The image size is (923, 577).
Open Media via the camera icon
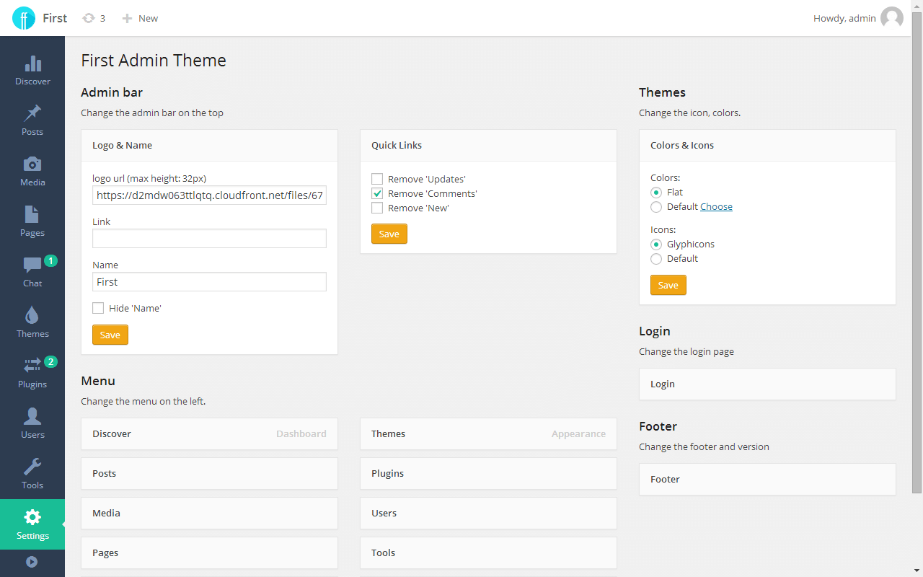[32, 164]
